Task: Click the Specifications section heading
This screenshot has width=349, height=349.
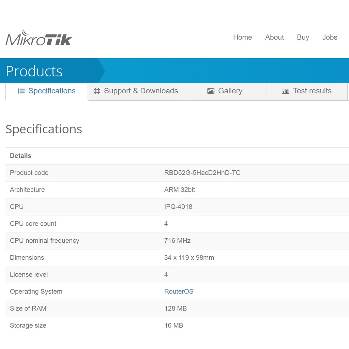Action: pyautogui.click(x=44, y=129)
